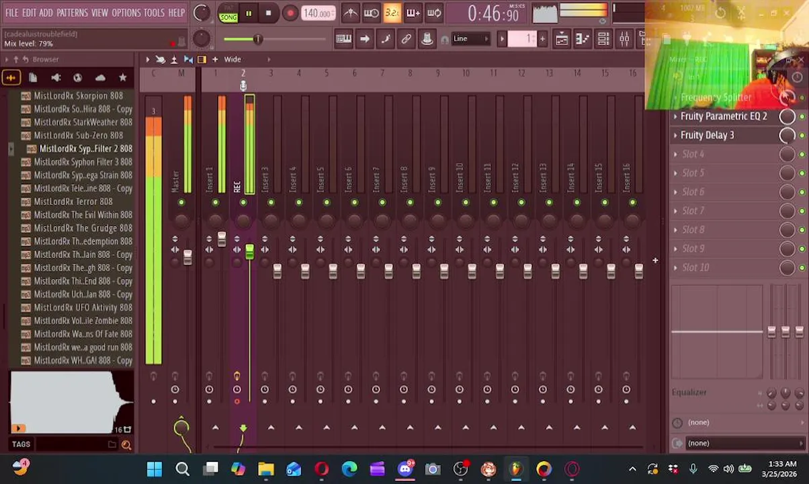Select MistLordRx Terror 808 sample
The height and width of the screenshot is (484, 809).
[x=72, y=202]
